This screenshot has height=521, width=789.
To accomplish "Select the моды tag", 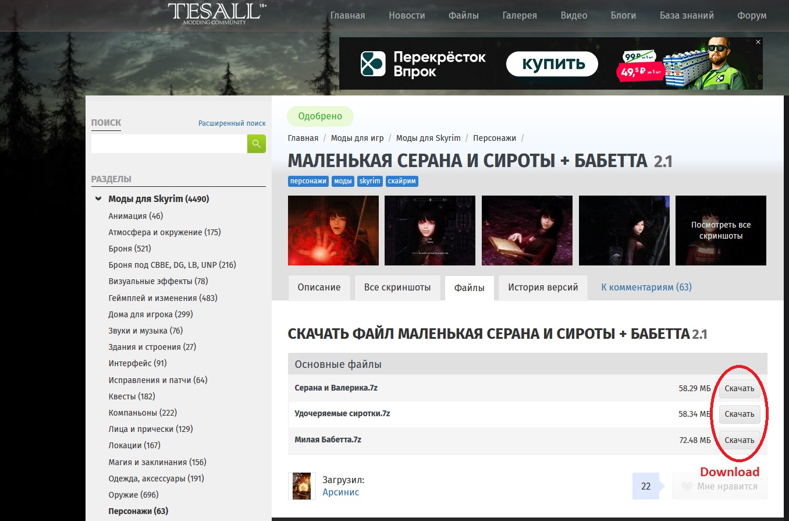I will [x=343, y=181].
